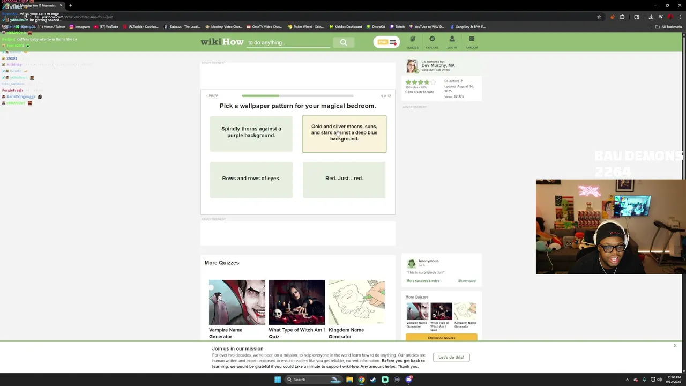Image resolution: width=686 pixels, height=386 pixels.
Task: Choose Spindly thorns against purple background
Action: click(251, 133)
